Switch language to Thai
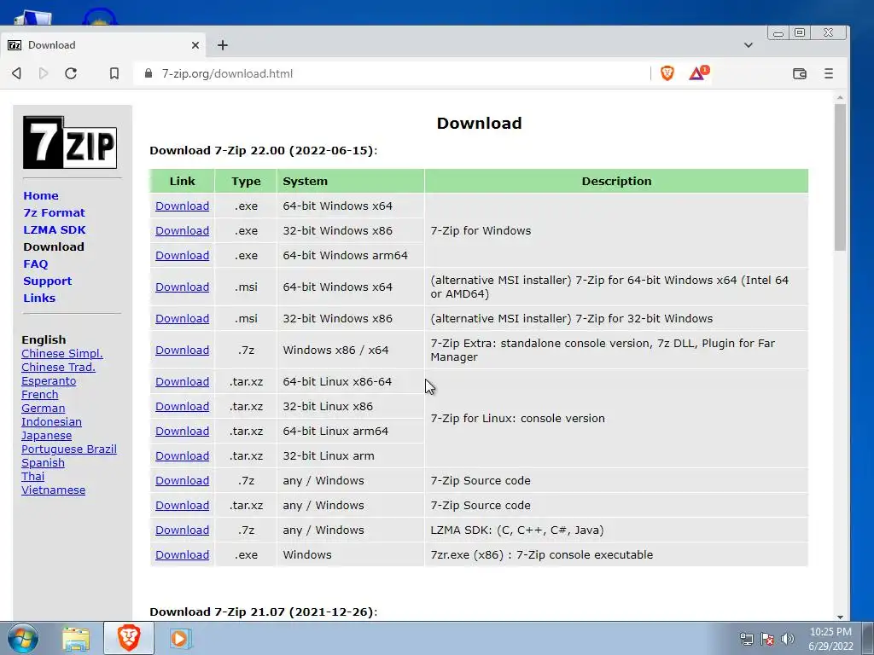Image resolution: width=874 pixels, height=655 pixels. [x=33, y=476]
